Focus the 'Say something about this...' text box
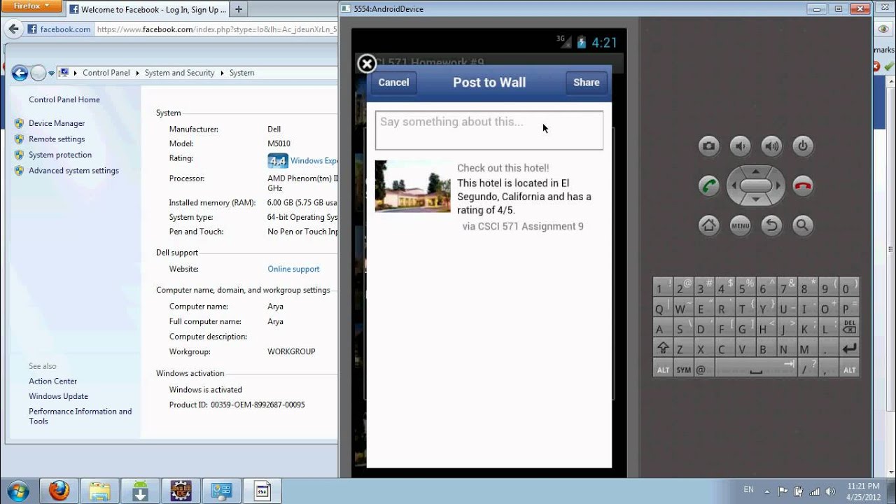This screenshot has height=504, width=896. coord(489,130)
